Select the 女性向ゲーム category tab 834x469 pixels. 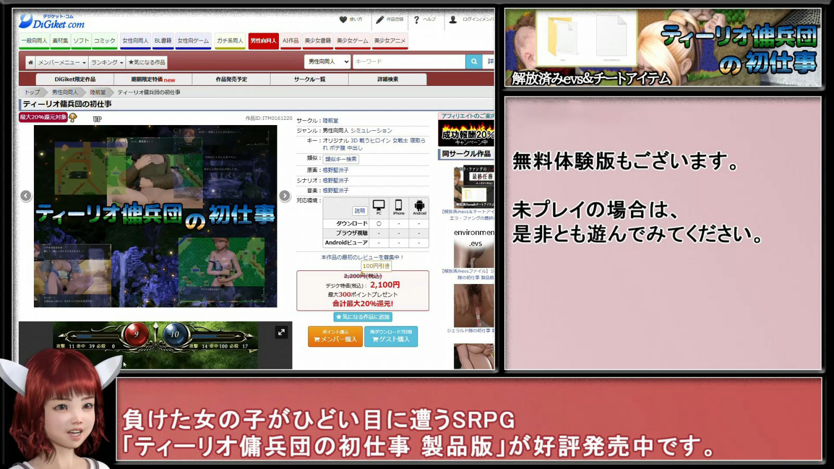[193, 41]
